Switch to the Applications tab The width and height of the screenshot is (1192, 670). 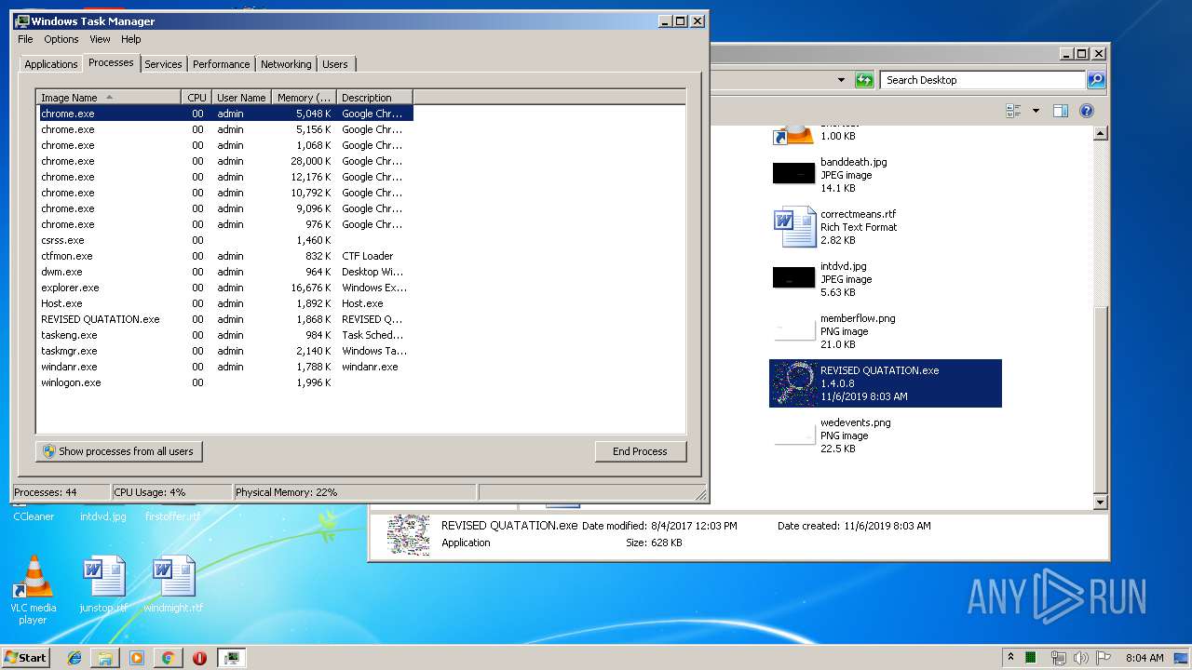tap(50, 64)
